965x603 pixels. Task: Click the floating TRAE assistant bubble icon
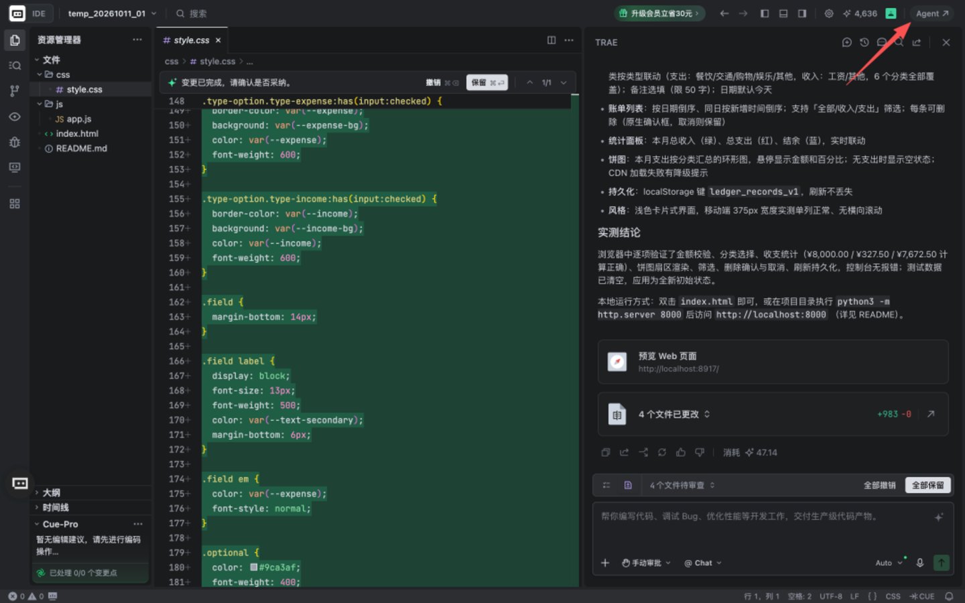coord(20,483)
